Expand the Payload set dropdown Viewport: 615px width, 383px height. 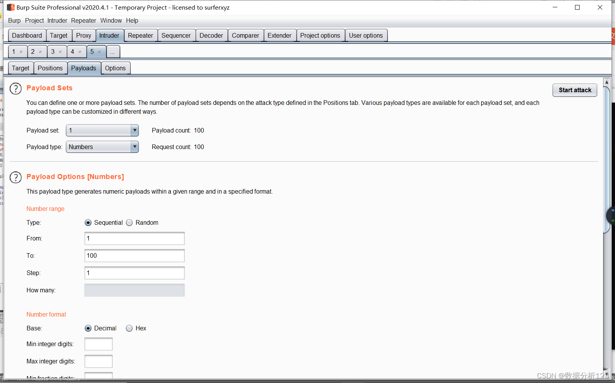[135, 131]
